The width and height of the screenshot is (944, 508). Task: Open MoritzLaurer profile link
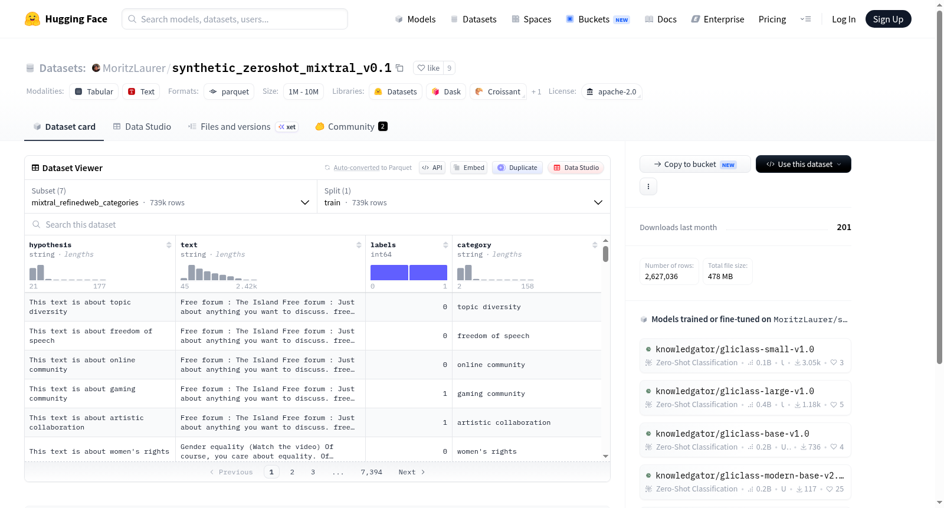134,68
